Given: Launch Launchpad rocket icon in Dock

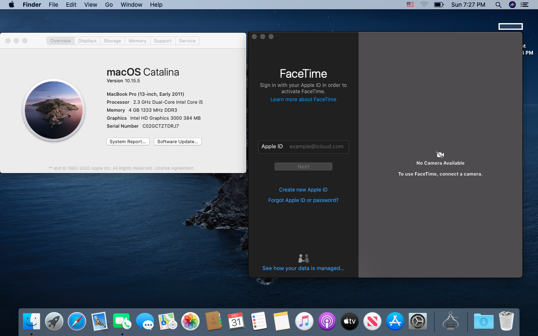Looking at the screenshot, I should click(x=54, y=322).
